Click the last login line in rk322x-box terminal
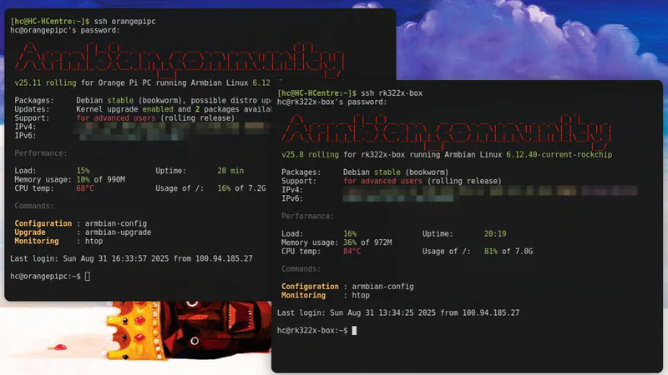 click(x=397, y=312)
